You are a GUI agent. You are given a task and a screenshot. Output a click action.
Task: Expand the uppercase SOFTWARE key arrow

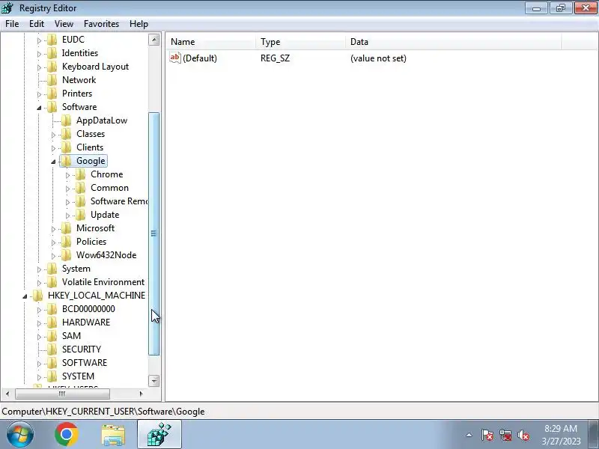pos(39,364)
